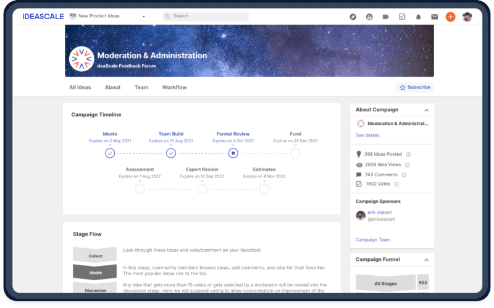Click the user profile avatar in header
Image resolution: width=494 pixels, height=308 pixels.
pos(467,17)
